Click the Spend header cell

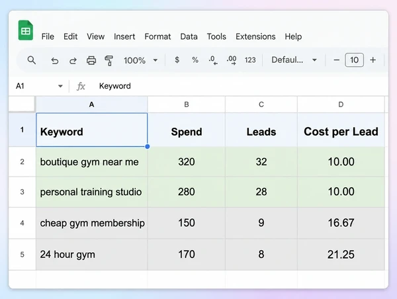pyautogui.click(x=187, y=130)
